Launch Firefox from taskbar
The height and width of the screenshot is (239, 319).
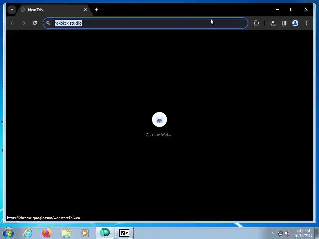click(47, 233)
